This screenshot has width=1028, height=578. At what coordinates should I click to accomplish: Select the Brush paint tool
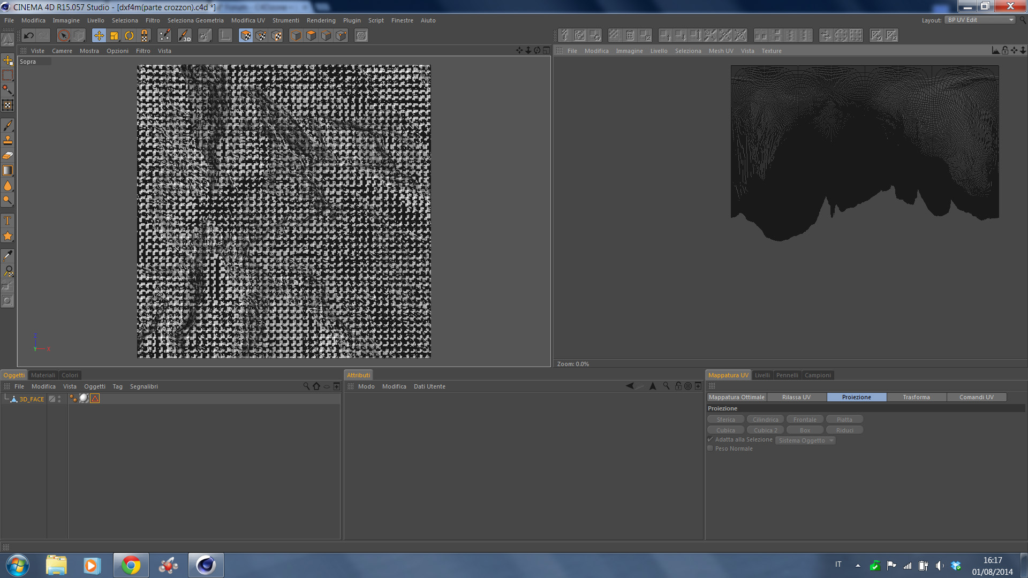[7, 125]
